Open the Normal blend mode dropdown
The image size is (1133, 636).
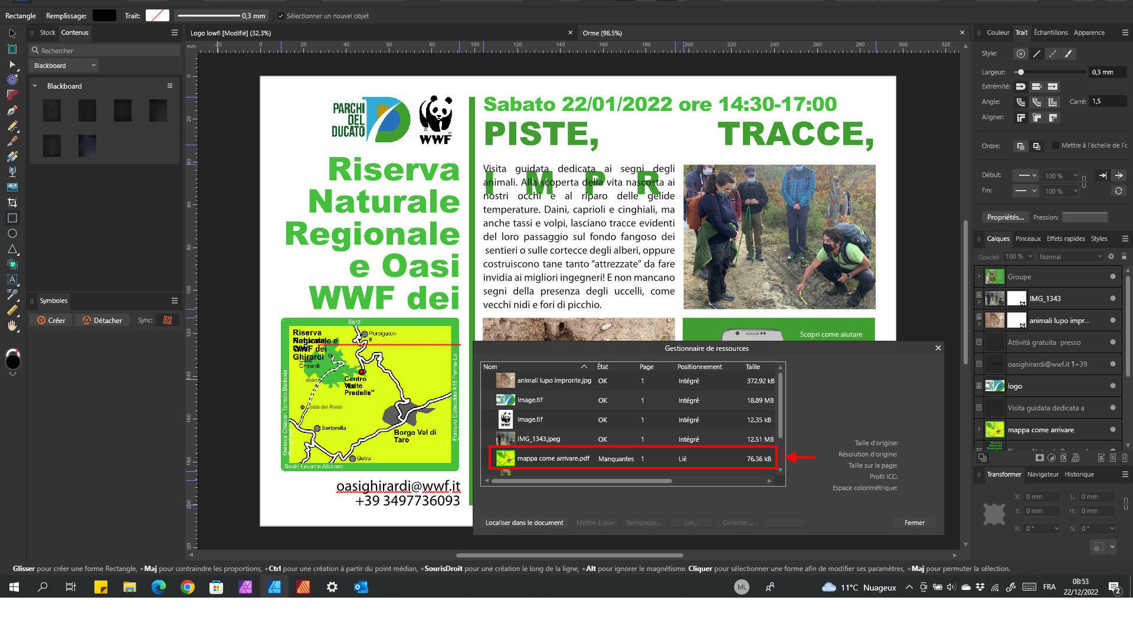(x=1070, y=257)
